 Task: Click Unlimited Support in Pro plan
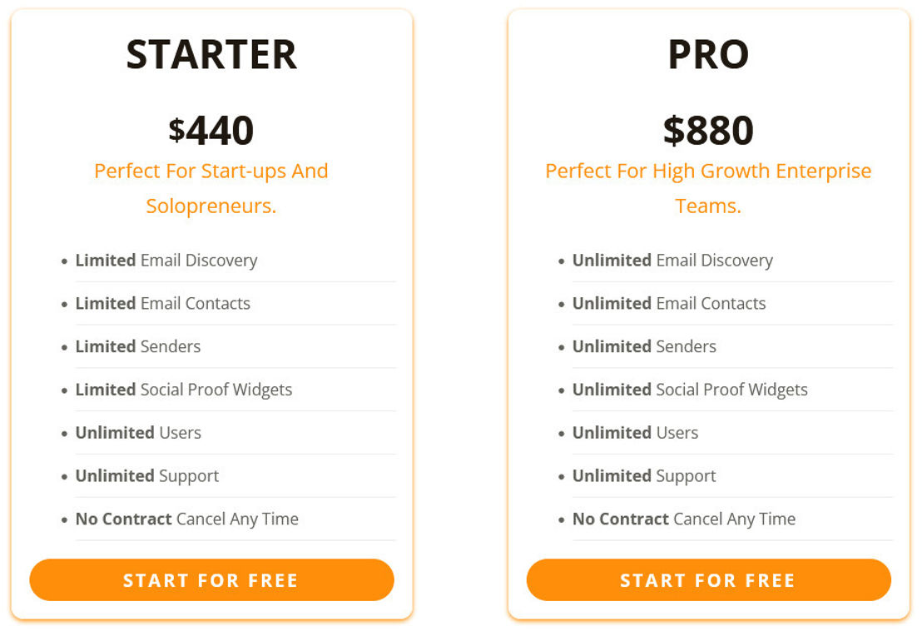point(644,476)
